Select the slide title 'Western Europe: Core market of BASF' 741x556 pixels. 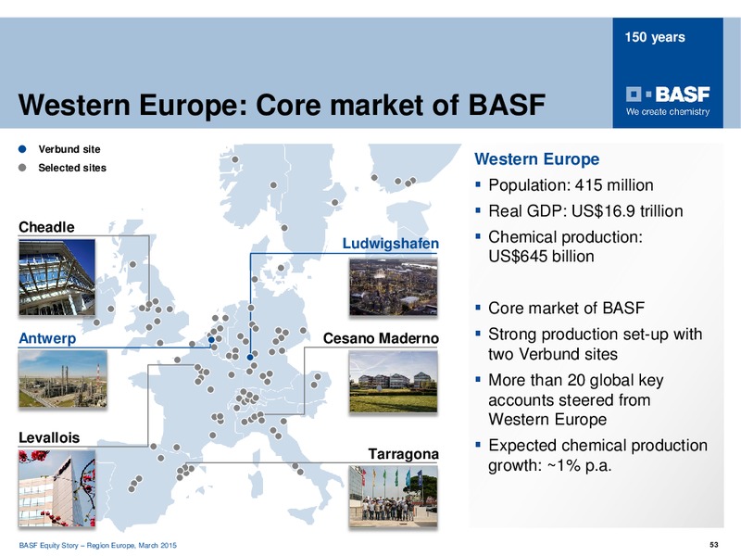coord(282,105)
